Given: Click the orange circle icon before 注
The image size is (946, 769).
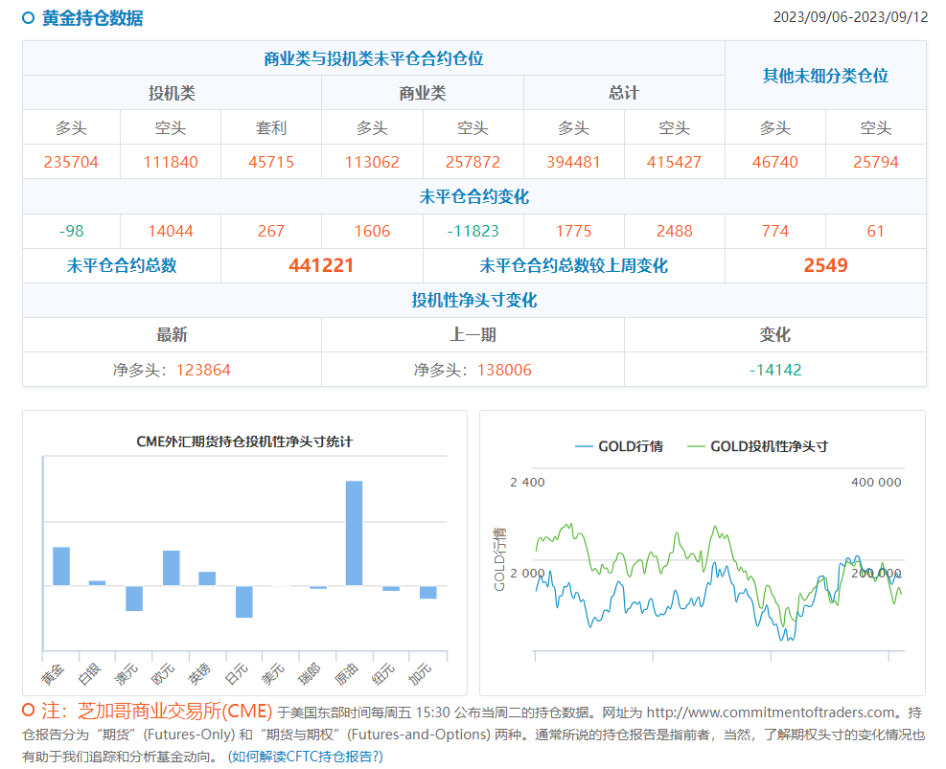Looking at the screenshot, I should (28, 711).
